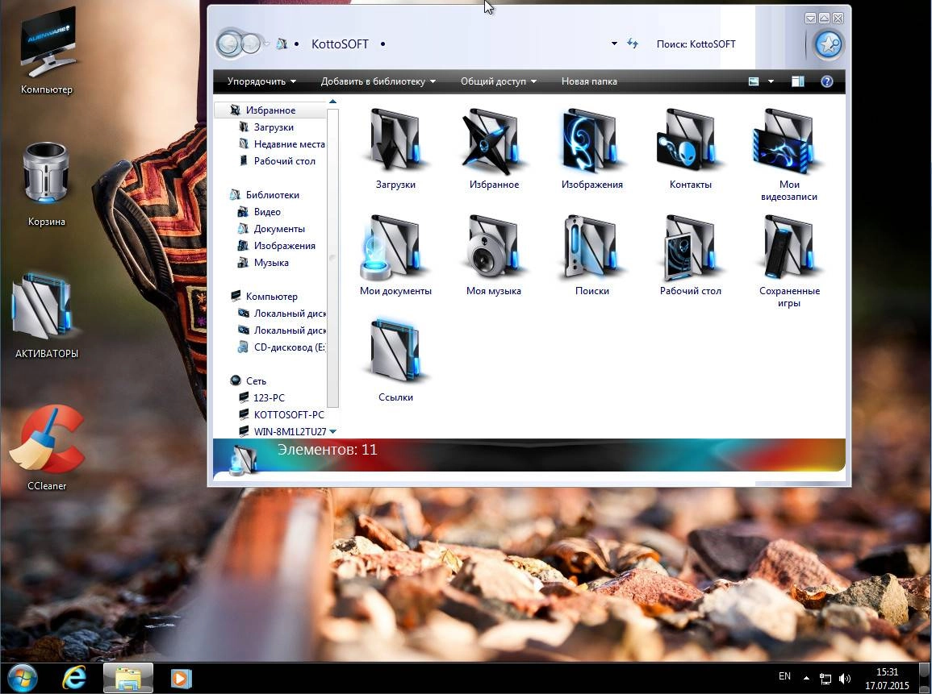
Task: Click the EN language indicator
Action: click(x=784, y=676)
